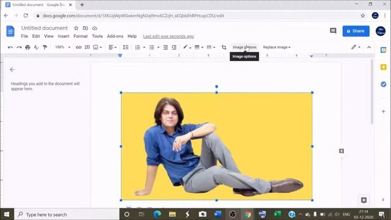Screen dimensions: 391x220
Task: Close document outline with back arrow
Action: (12, 70)
